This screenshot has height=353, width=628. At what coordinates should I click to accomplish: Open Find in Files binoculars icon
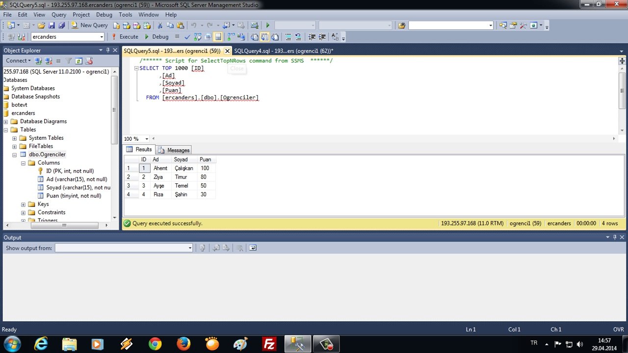(402, 25)
